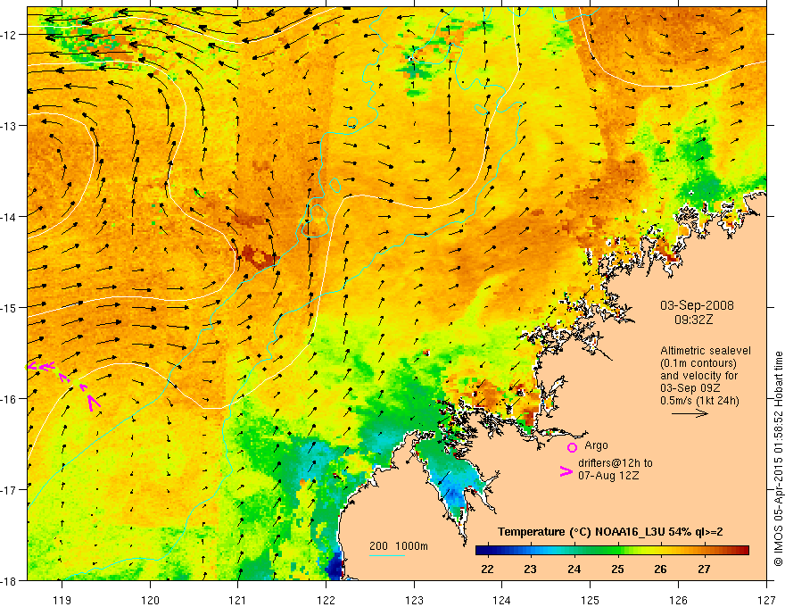Screen dimensions: 785x607
Task: Click the color bar label 26
Action: pos(660,569)
